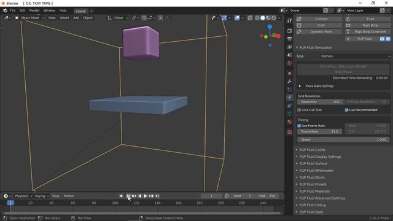Open the Physics properties tab icon
Viewport: 393px width, 221px height.
(x=289, y=97)
